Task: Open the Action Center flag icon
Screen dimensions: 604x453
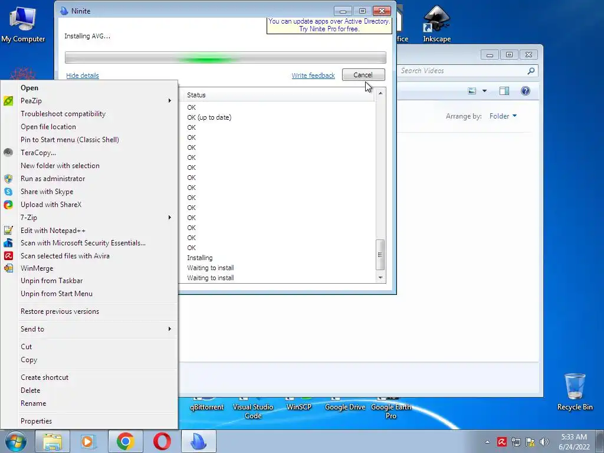Action: pos(530,442)
